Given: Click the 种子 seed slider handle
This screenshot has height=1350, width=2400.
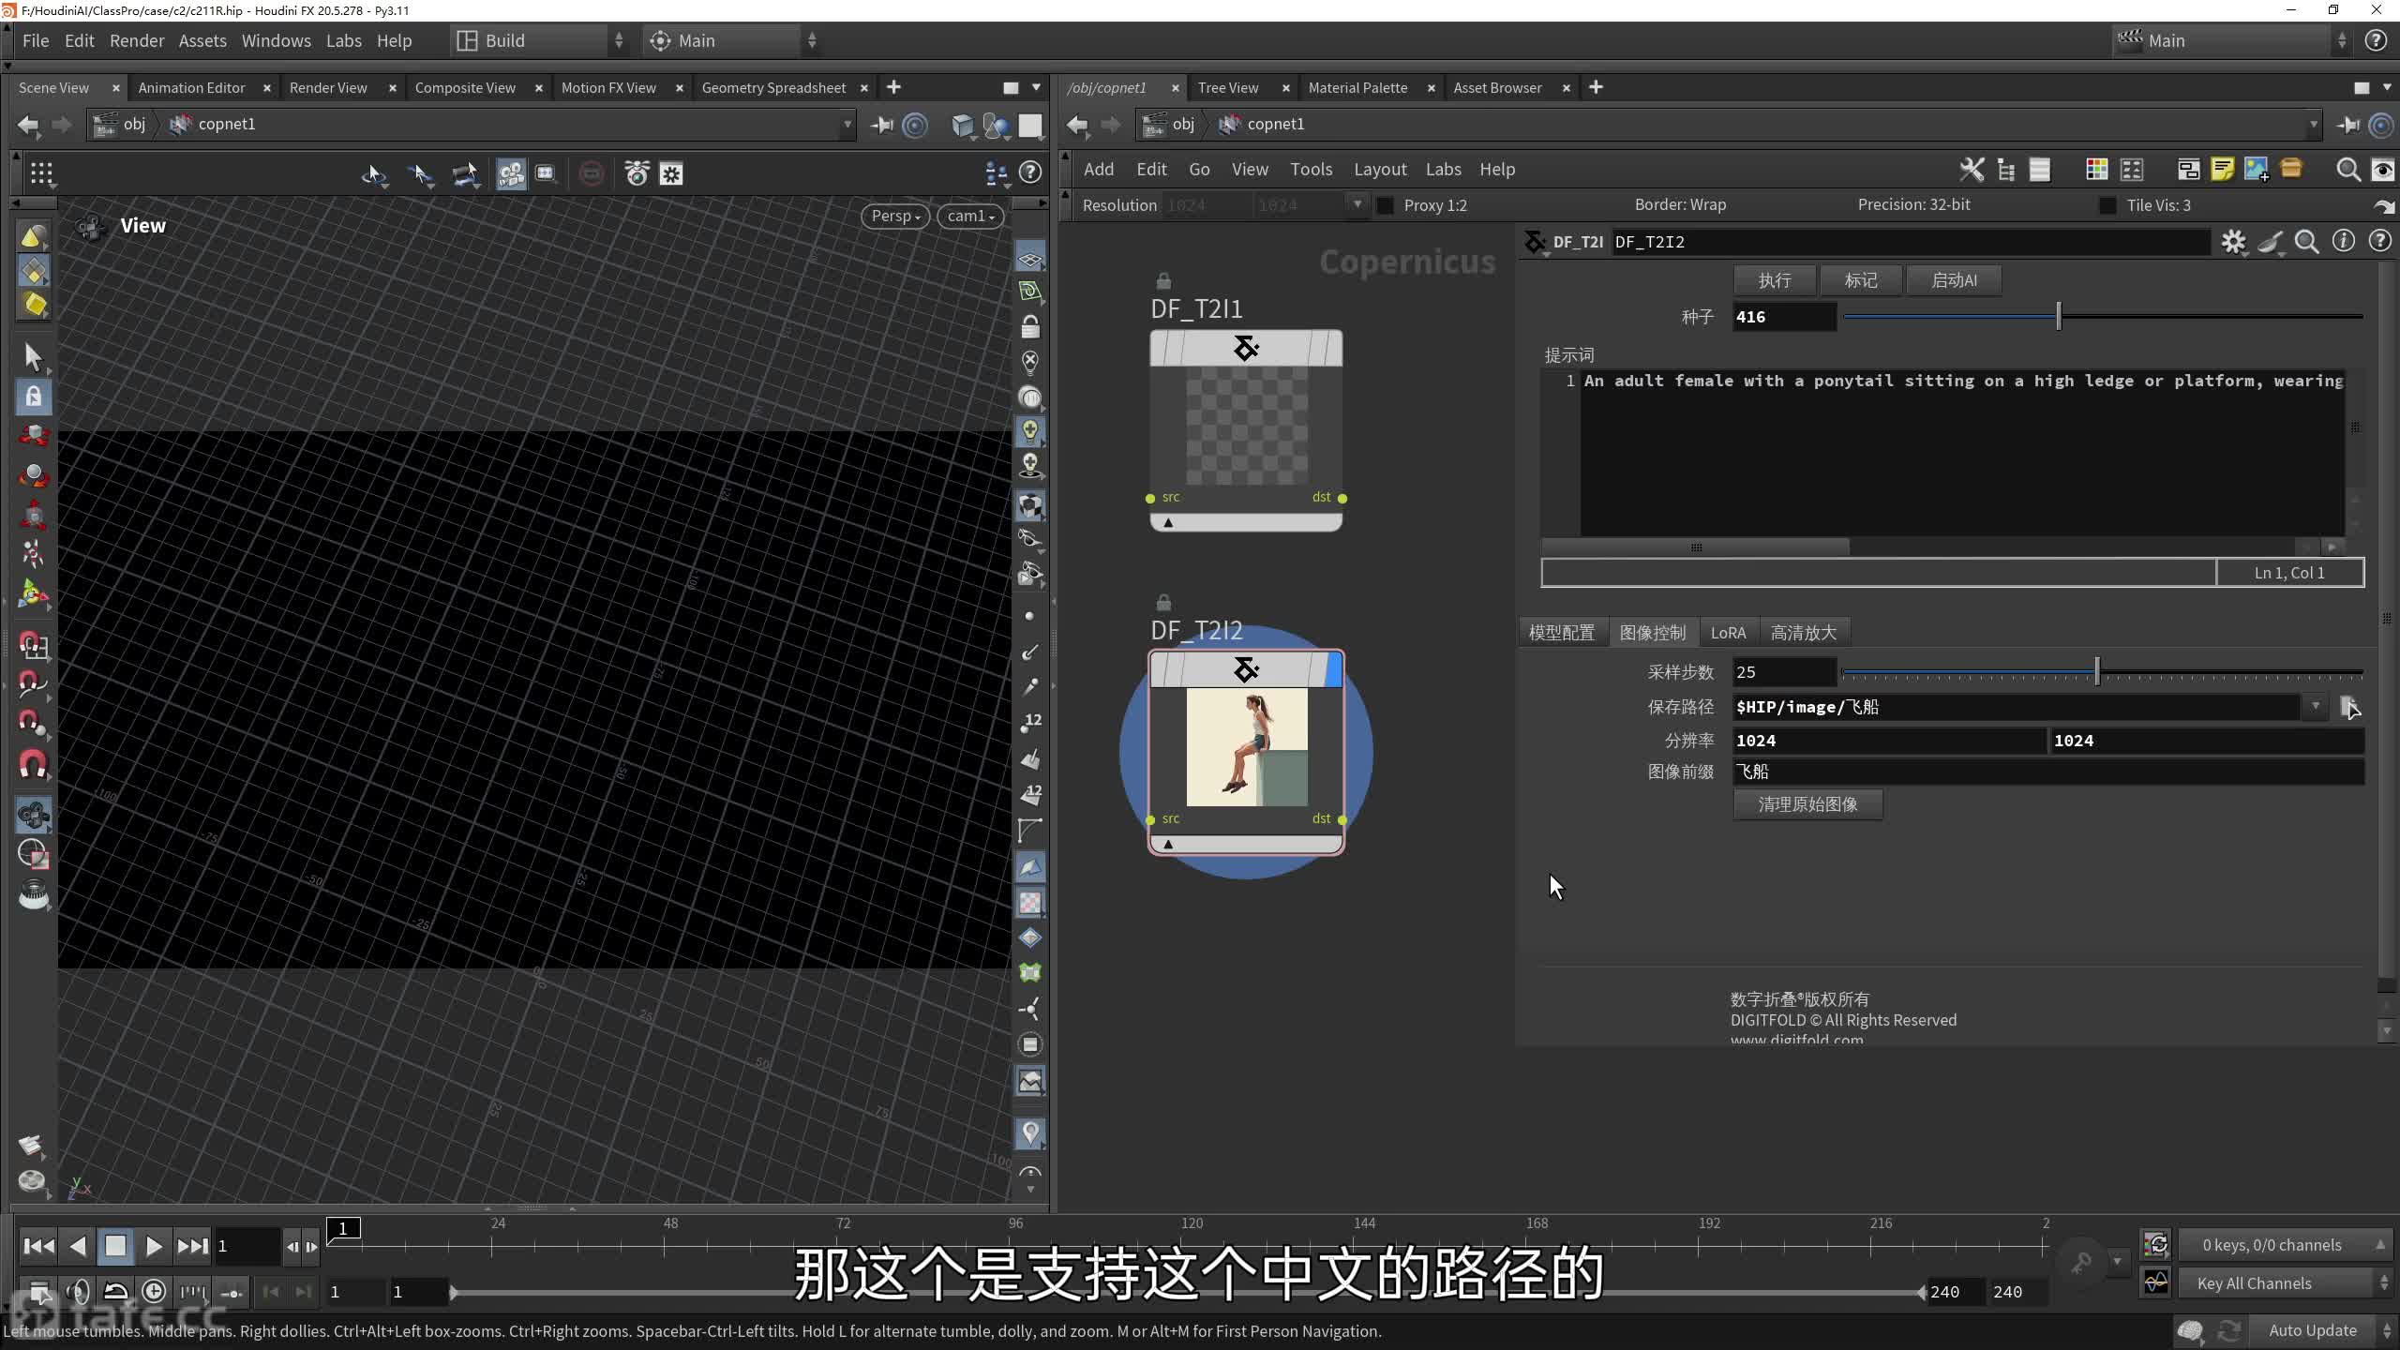Looking at the screenshot, I should click(2059, 317).
